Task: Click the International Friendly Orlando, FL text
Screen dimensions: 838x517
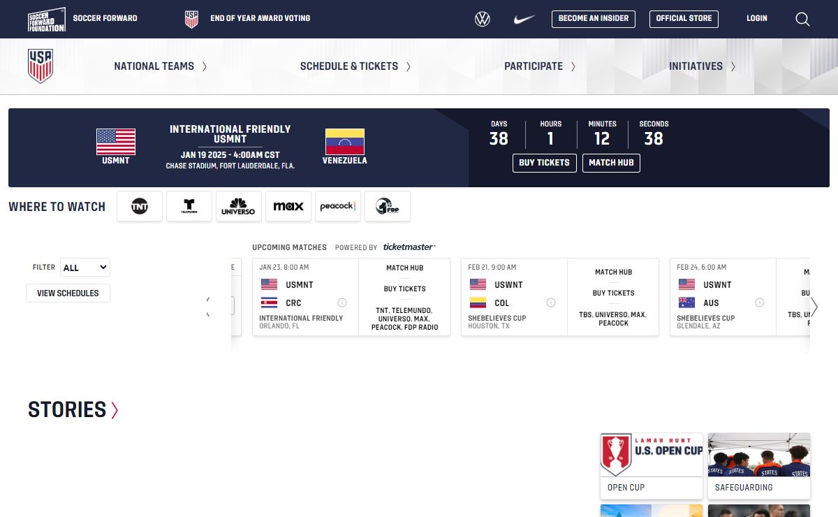Action: click(x=301, y=322)
